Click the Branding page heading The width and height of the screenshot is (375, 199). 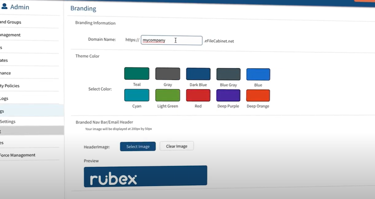[83, 8]
